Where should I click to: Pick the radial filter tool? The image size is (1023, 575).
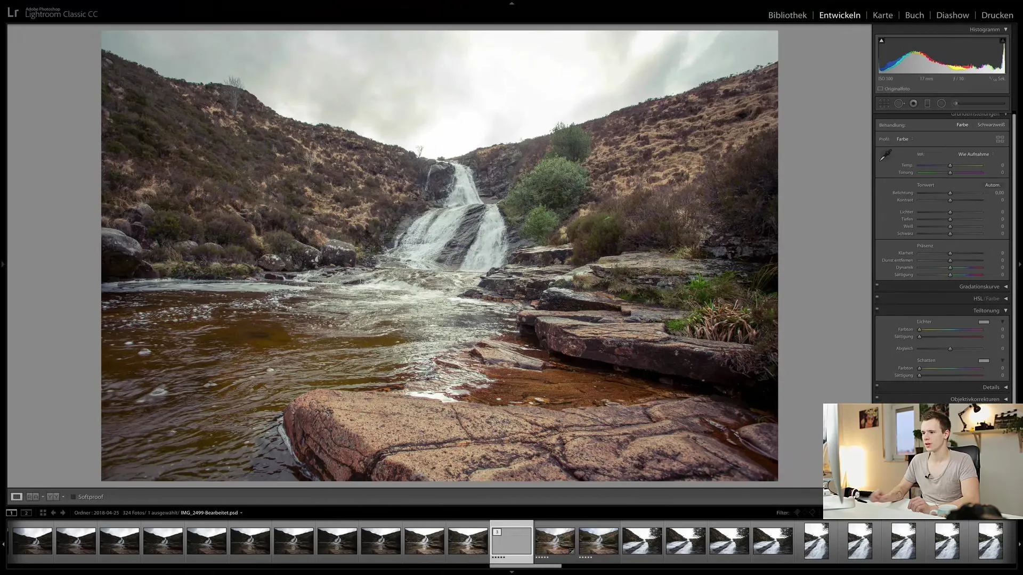(x=941, y=104)
